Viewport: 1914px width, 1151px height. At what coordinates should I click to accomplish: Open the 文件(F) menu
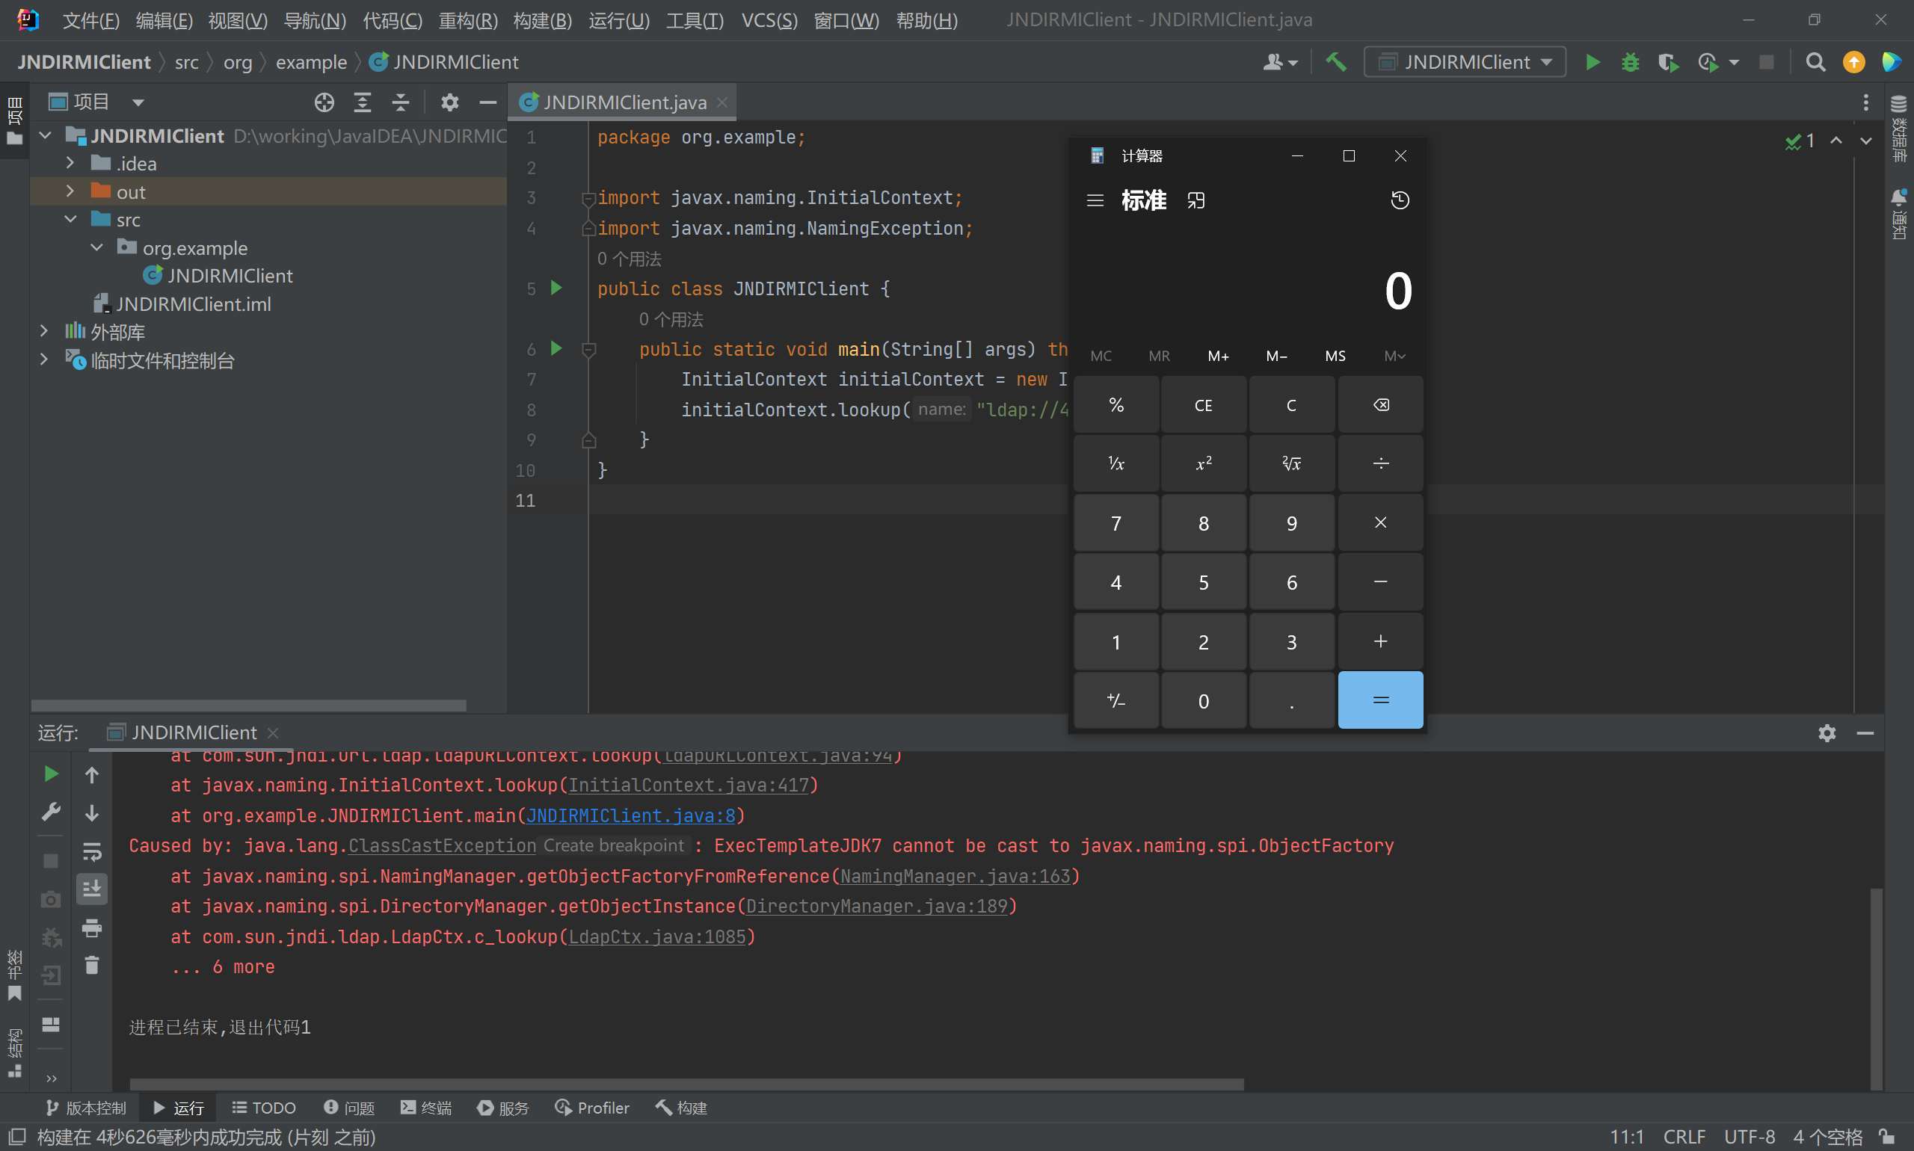90,20
